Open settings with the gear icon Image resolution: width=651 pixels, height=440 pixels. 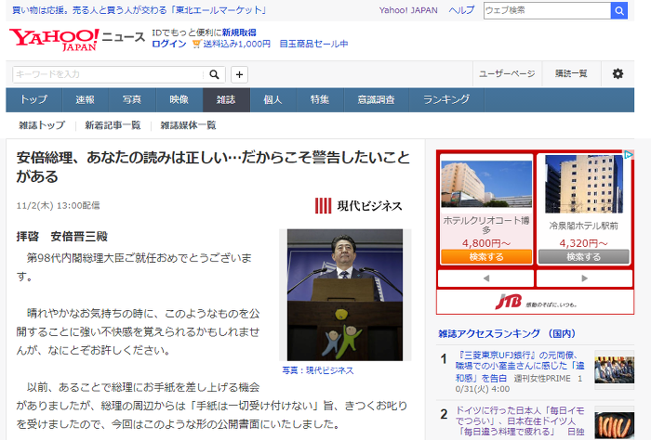[618, 74]
